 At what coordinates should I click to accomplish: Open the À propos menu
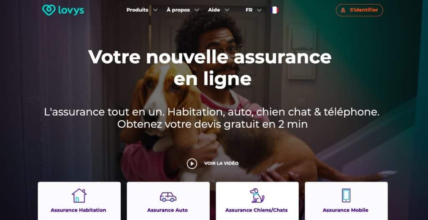click(x=178, y=10)
